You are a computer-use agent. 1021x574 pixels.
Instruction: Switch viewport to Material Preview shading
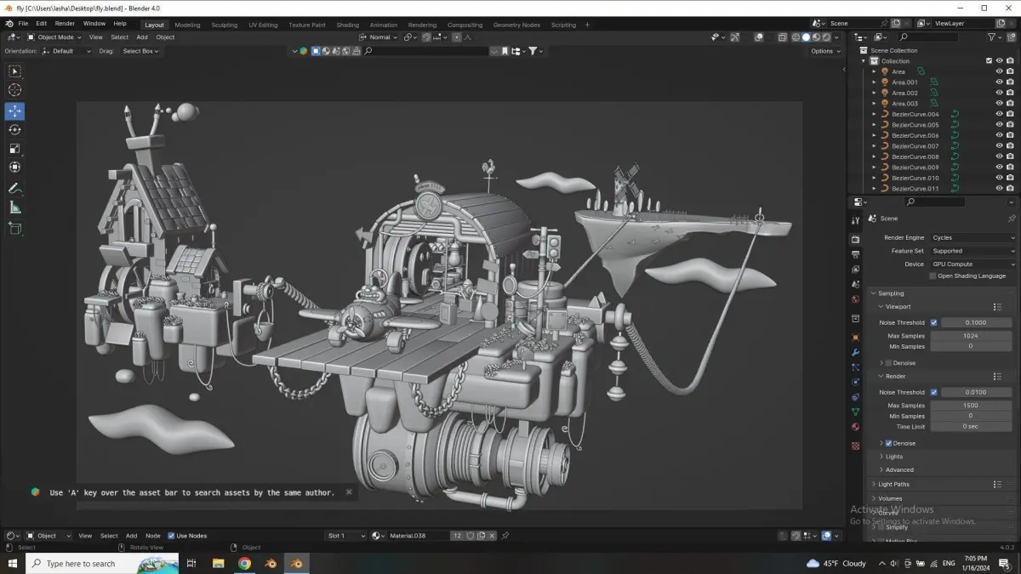coord(816,37)
